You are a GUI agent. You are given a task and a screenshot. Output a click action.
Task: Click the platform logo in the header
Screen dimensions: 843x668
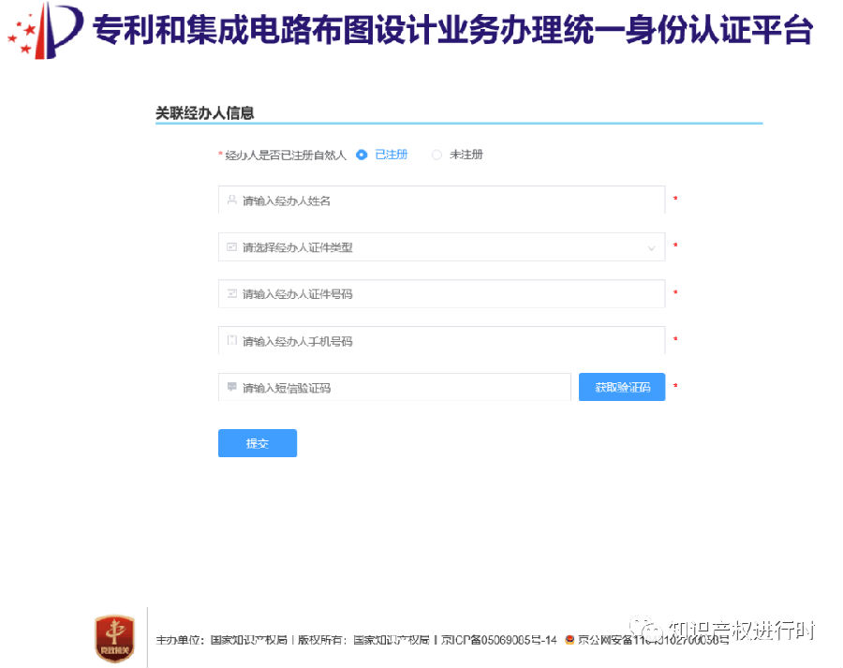click(x=46, y=31)
